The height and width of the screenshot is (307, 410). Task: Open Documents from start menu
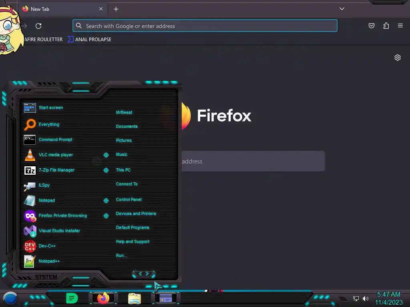tap(127, 126)
